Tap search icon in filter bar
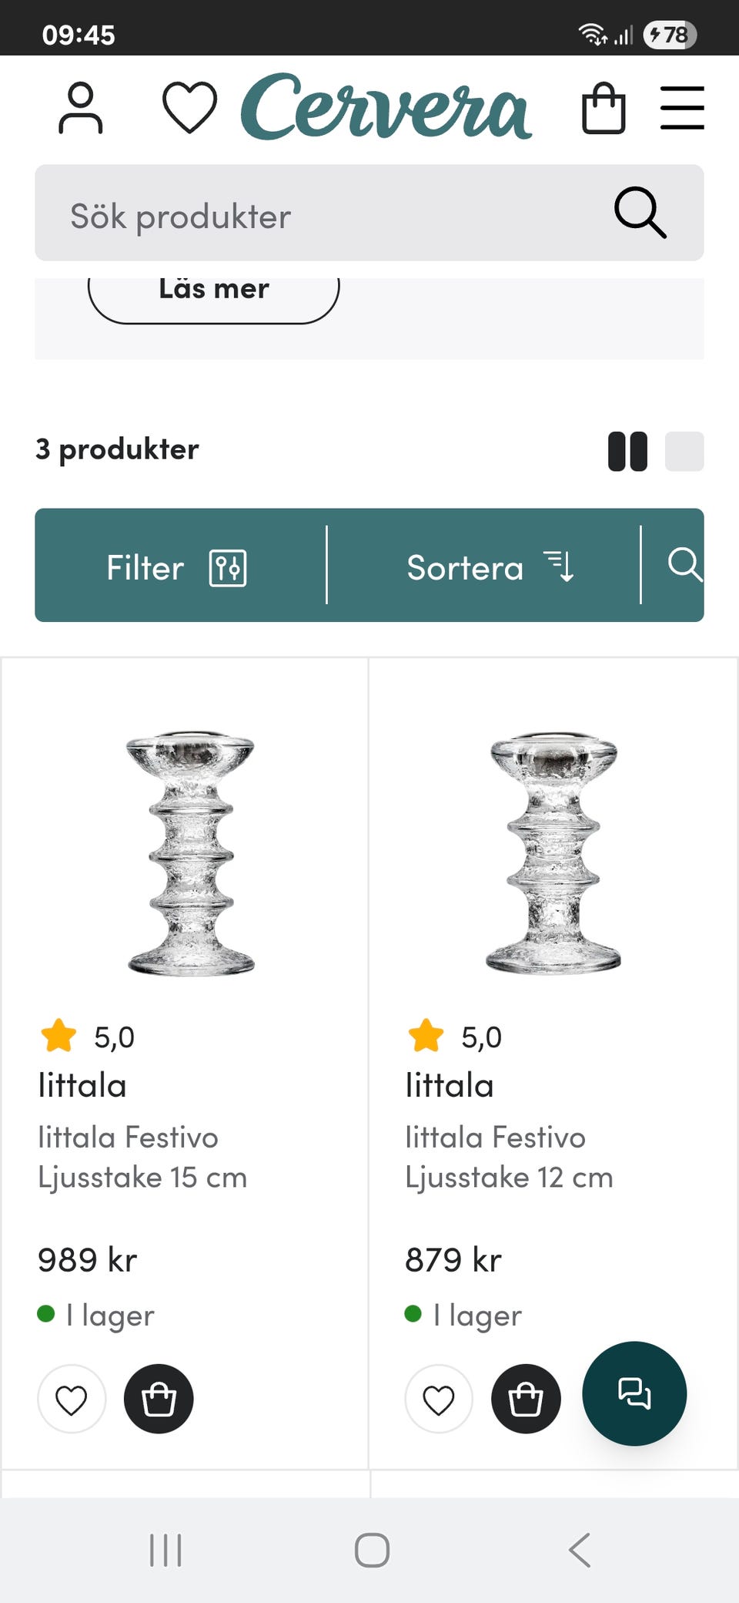739x1603 pixels. click(x=684, y=564)
